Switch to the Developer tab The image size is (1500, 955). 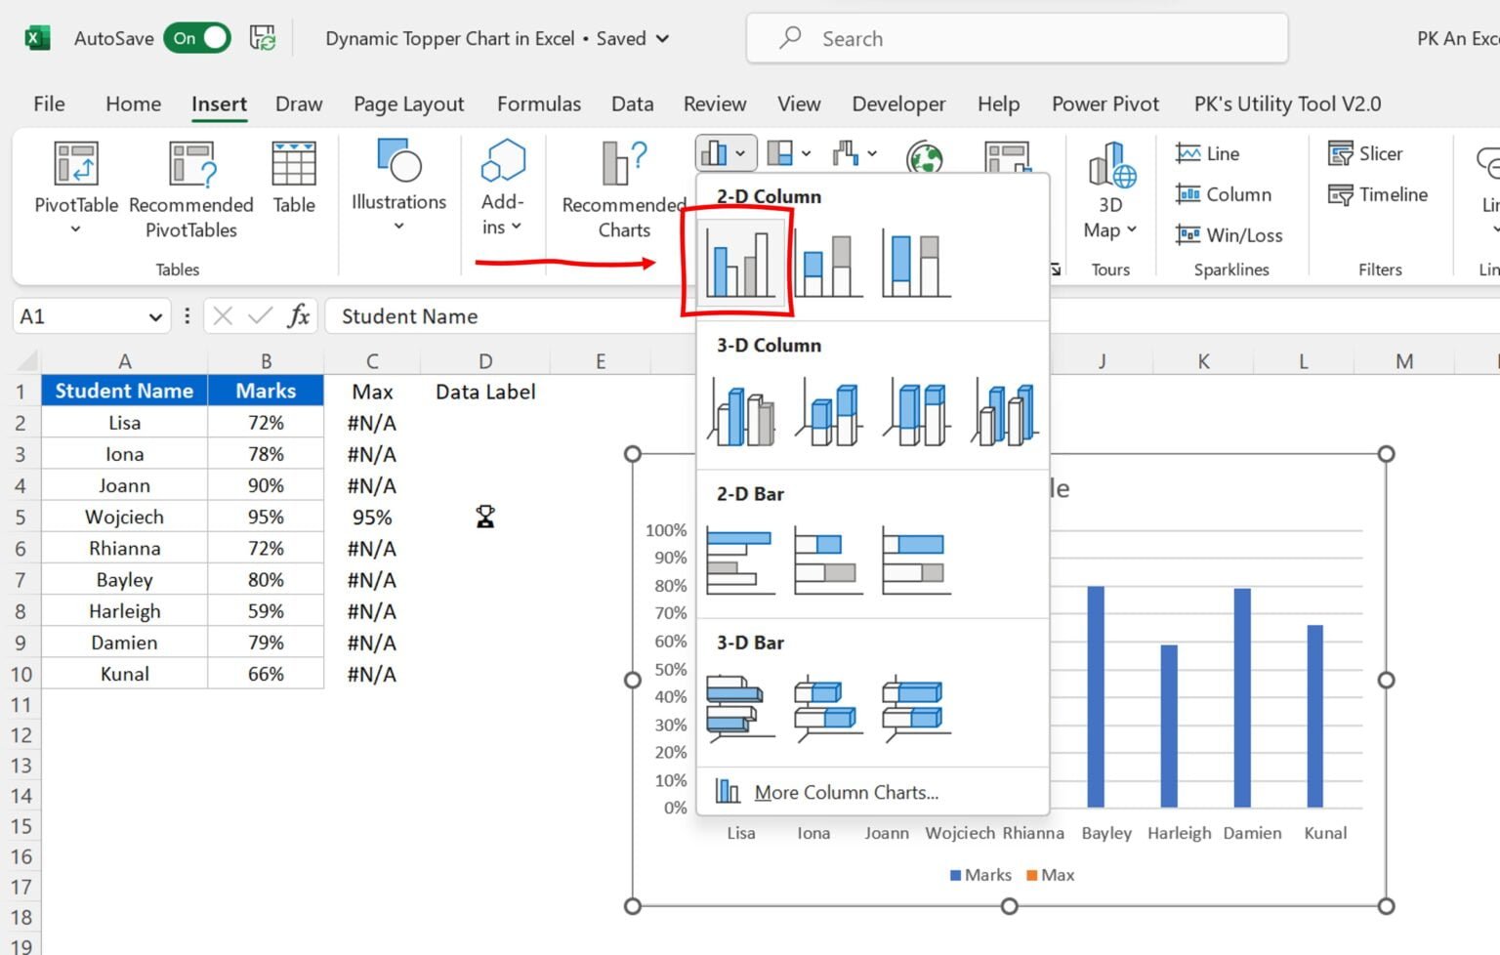point(897,104)
